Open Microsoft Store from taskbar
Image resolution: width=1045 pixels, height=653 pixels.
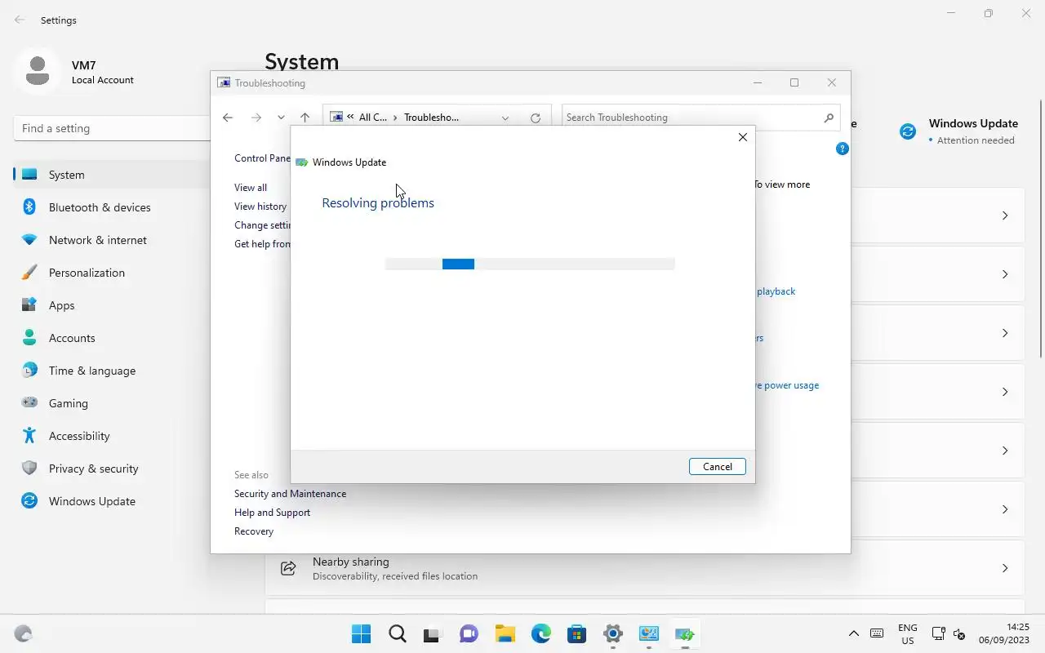coord(576,634)
